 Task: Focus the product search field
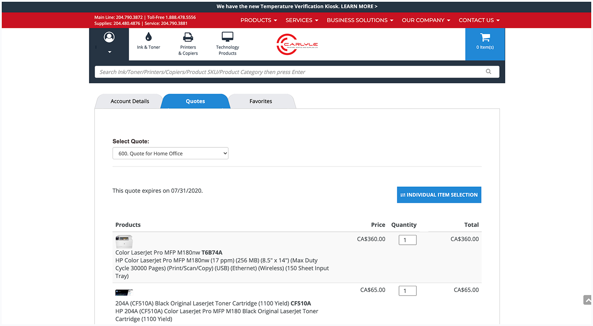click(x=297, y=72)
